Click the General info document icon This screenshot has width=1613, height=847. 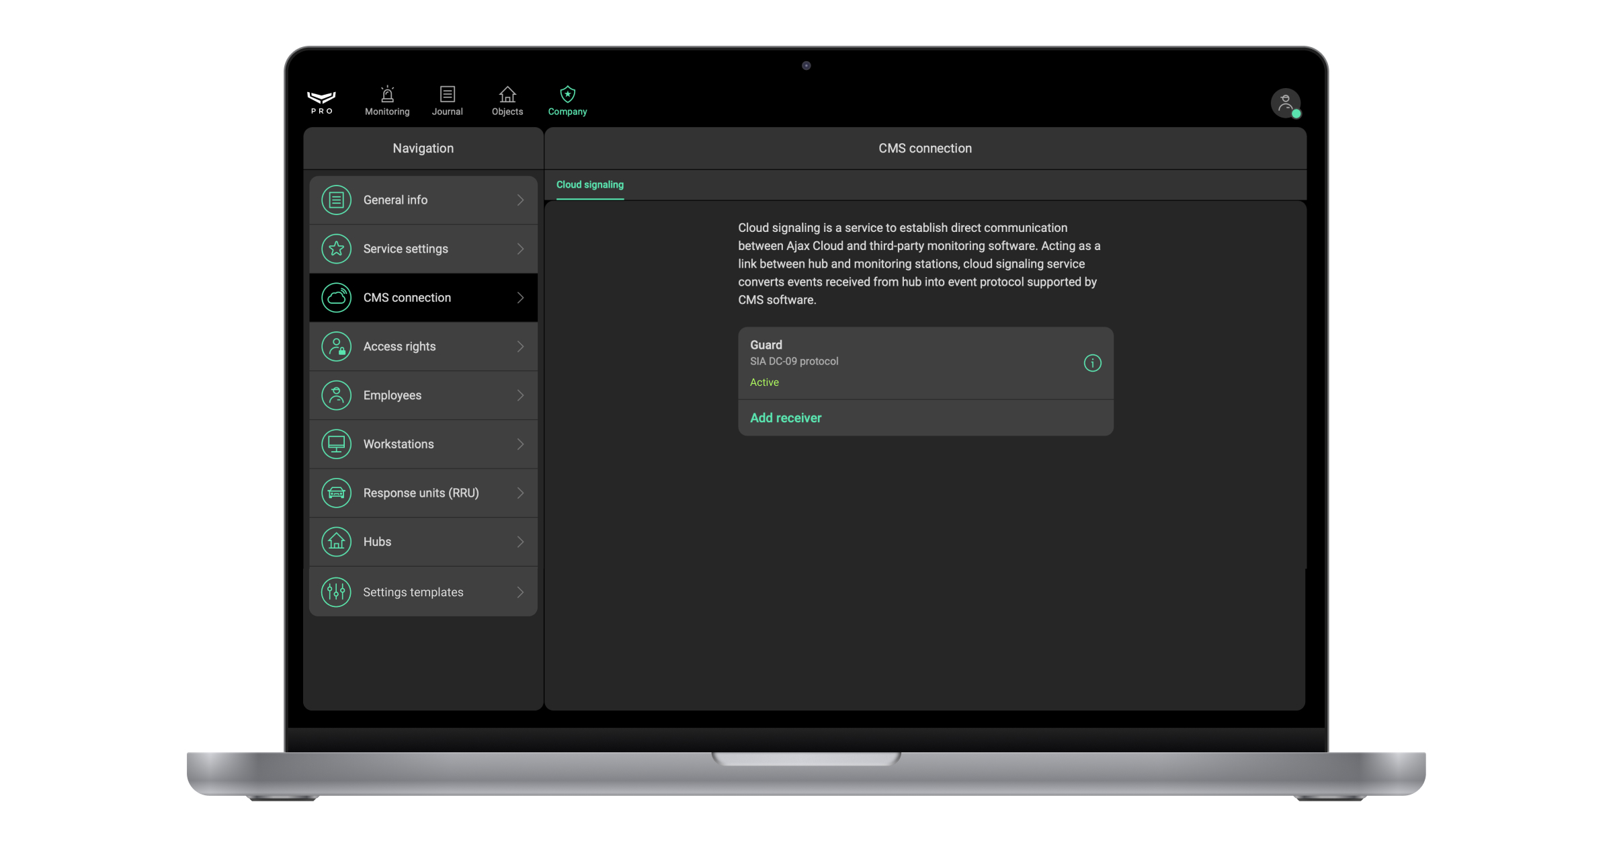(x=337, y=200)
